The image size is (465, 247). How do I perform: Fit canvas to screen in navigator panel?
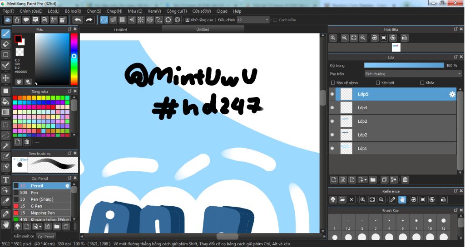click(353, 38)
